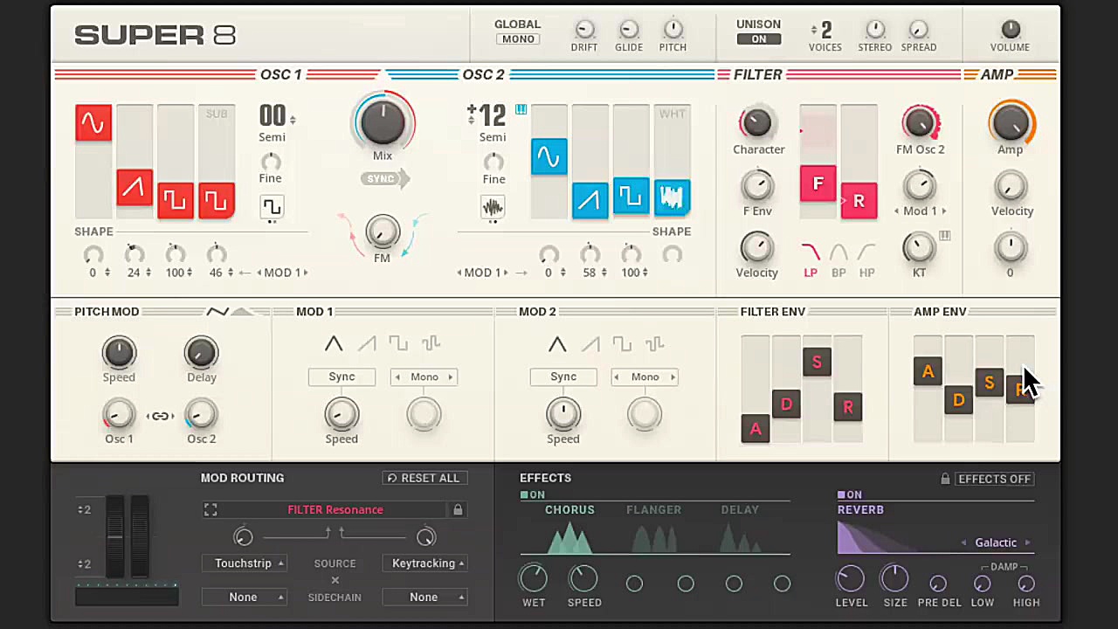Open the Mono selector in MOD 2
This screenshot has height=629, width=1118.
coord(645,377)
